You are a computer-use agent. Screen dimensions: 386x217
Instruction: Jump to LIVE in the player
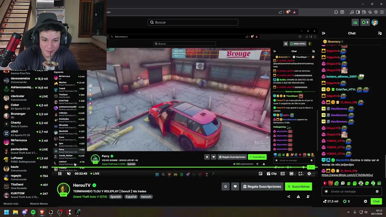pyautogui.click(x=94, y=174)
